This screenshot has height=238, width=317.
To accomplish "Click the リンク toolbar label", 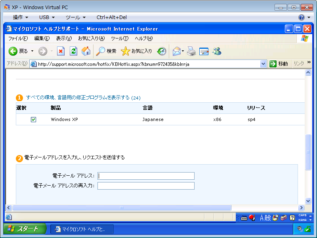I will 299,64.
